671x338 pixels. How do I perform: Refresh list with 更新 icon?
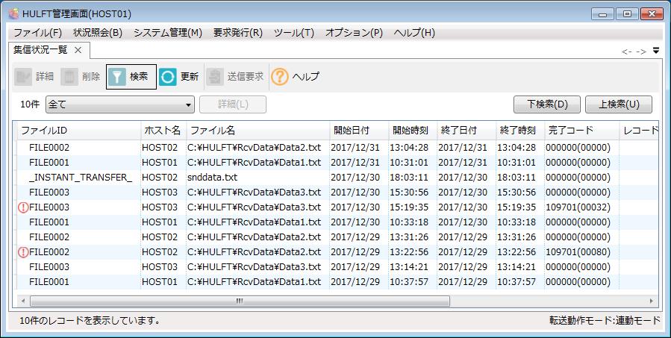pos(168,77)
